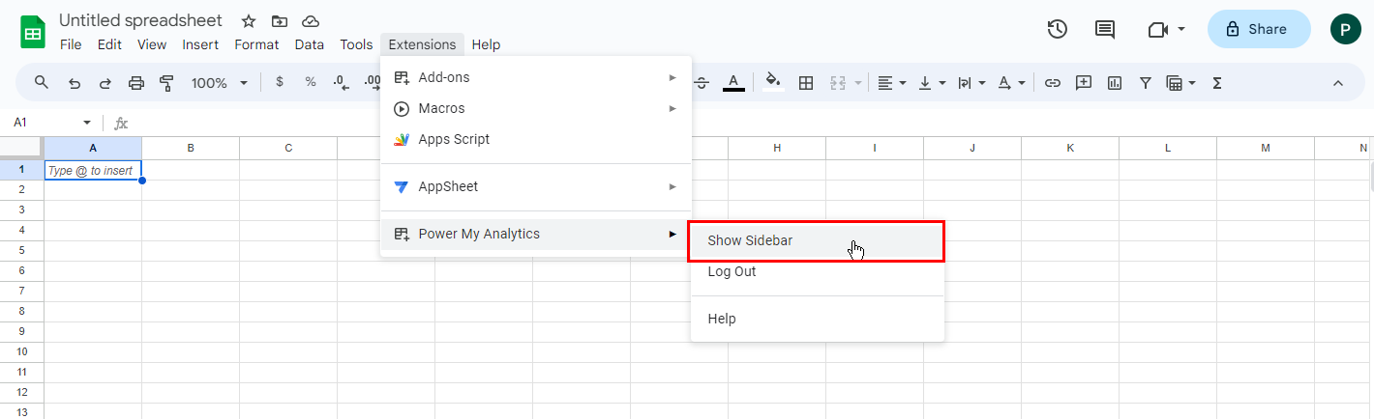
Task: Open the comments panel icon
Action: coord(1104,29)
